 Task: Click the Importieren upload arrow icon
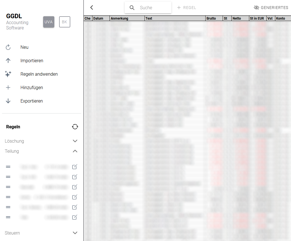click(x=8, y=61)
